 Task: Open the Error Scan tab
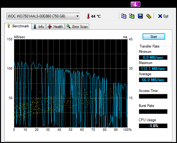click(x=77, y=27)
